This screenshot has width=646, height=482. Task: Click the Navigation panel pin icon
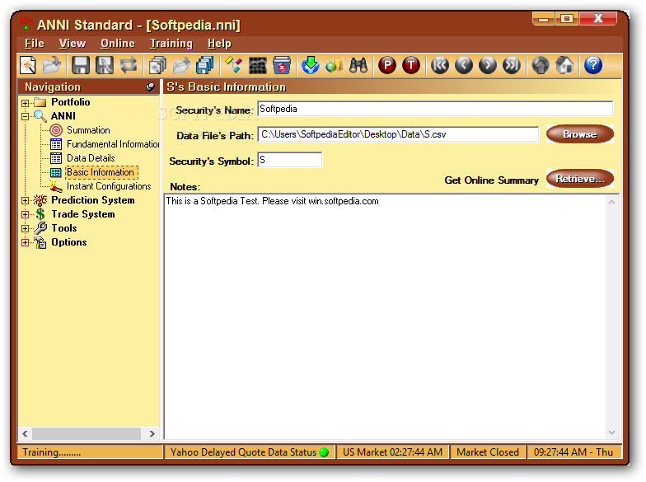(150, 87)
